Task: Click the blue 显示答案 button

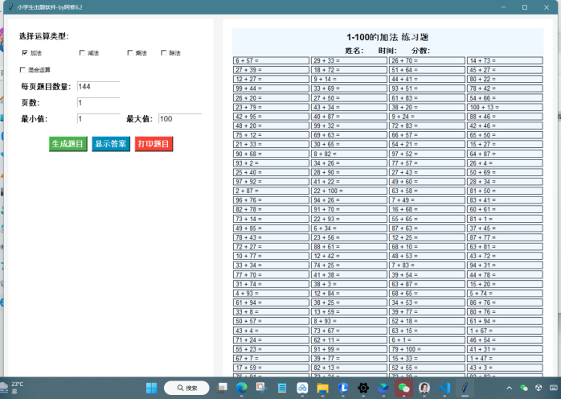Action: click(110, 144)
